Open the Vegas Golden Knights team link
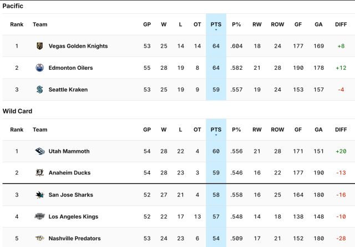The image size is (355, 247). (78, 46)
